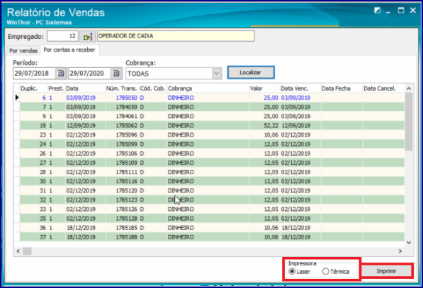Click the Empregado code input field
Image resolution: width=423 pixels, height=288 pixels.
point(62,36)
